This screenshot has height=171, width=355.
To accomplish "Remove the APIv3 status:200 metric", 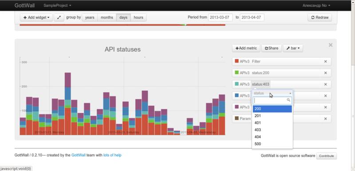I will point(325,73).
